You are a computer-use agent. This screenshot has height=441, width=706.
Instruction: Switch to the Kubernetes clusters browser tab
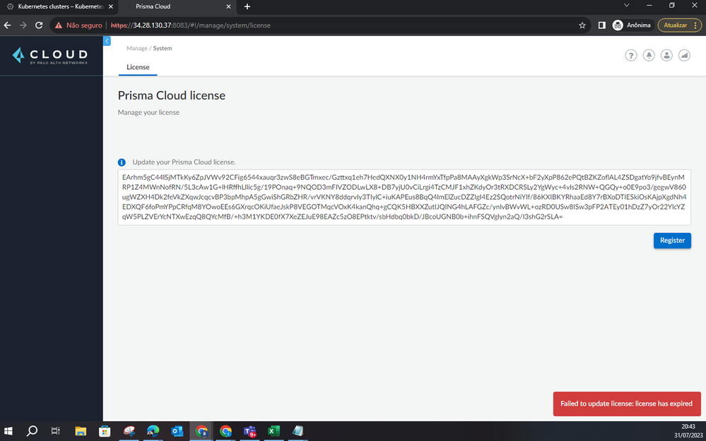click(60, 6)
